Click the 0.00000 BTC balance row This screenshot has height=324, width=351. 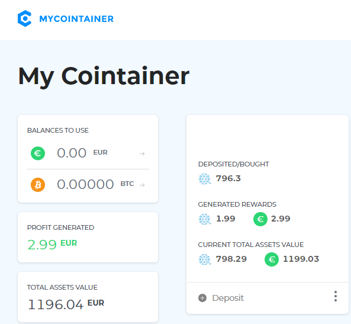[x=88, y=185]
